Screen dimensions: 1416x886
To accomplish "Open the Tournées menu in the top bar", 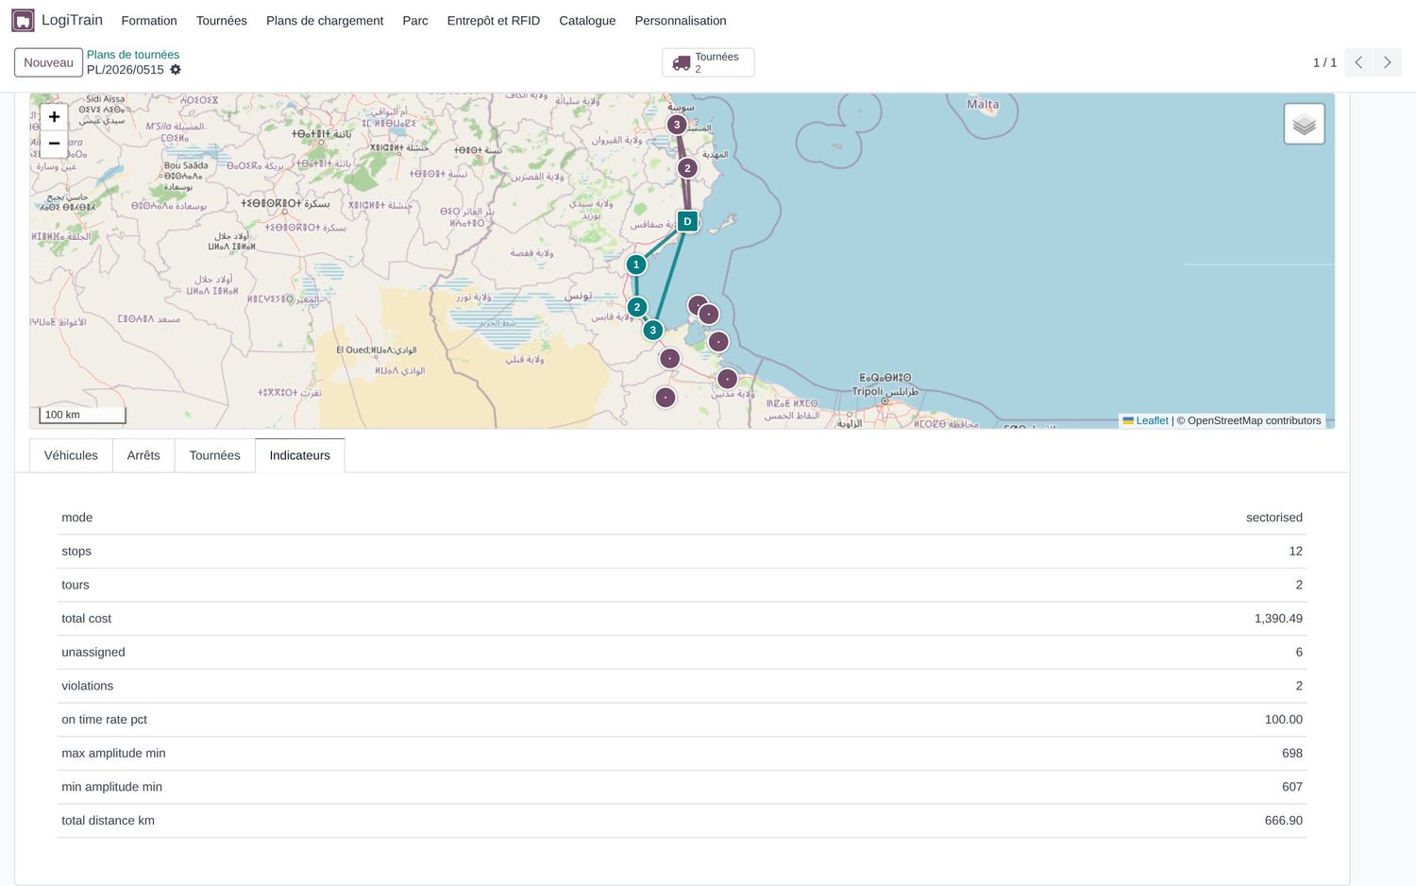I will [222, 21].
